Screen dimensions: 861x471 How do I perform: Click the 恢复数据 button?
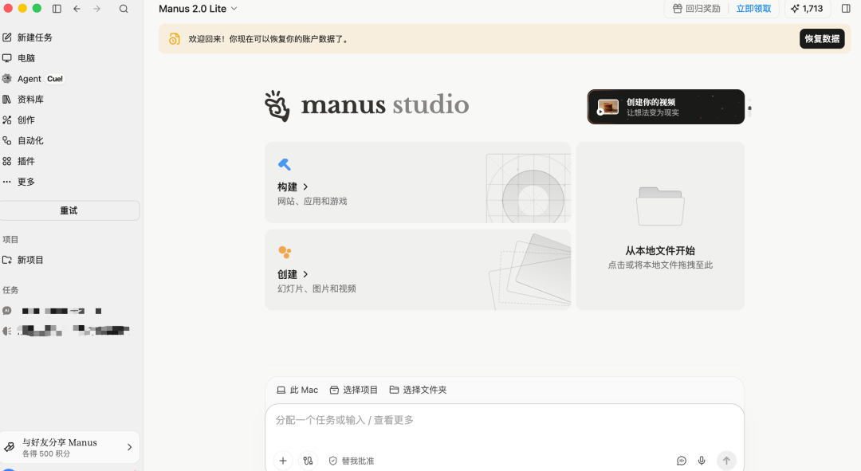click(x=821, y=39)
